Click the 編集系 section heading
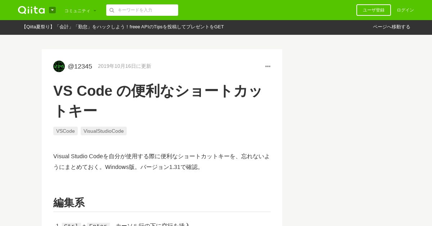The height and width of the screenshot is (226, 432). [x=69, y=203]
